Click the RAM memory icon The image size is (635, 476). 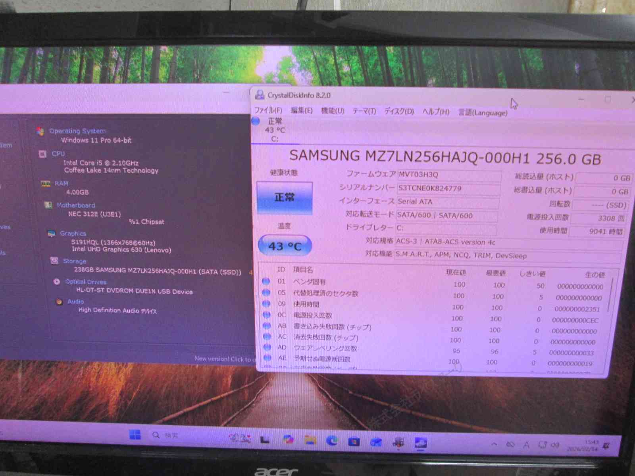click(46, 183)
